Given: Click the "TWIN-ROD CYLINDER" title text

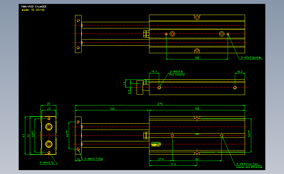Looking at the screenshot, I should click(x=34, y=7).
